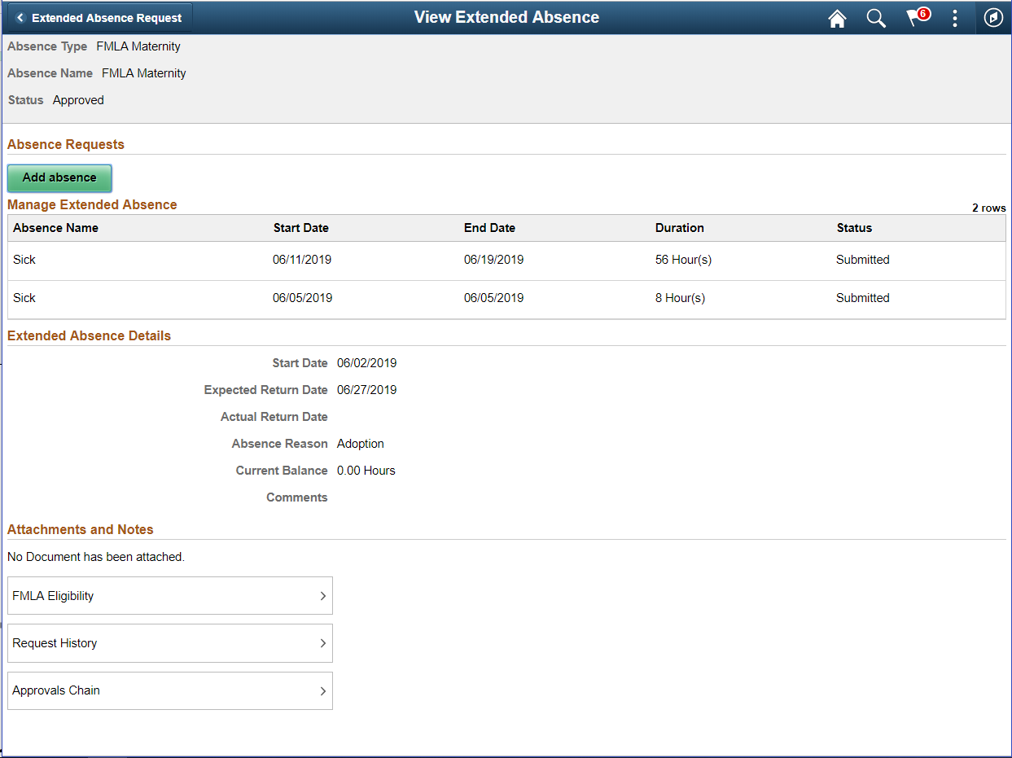The image size is (1012, 758).
Task: Click Current Balance value 0.00 Hours
Action: point(366,471)
